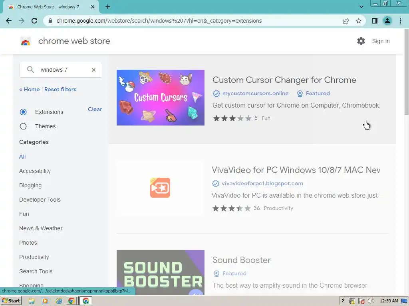Open Windows Explorer from the taskbar
The height and width of the screenshot is (306, 409).
click(32, 301)
